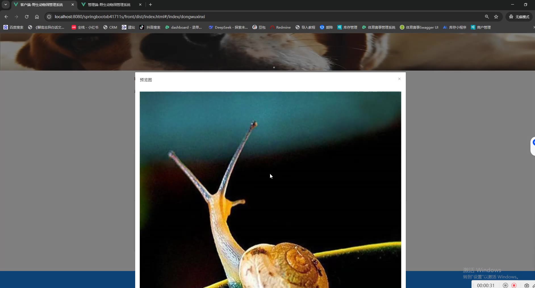Click the recording timer 00:00:31
The image size is (535, 288).
pos(486,285)
